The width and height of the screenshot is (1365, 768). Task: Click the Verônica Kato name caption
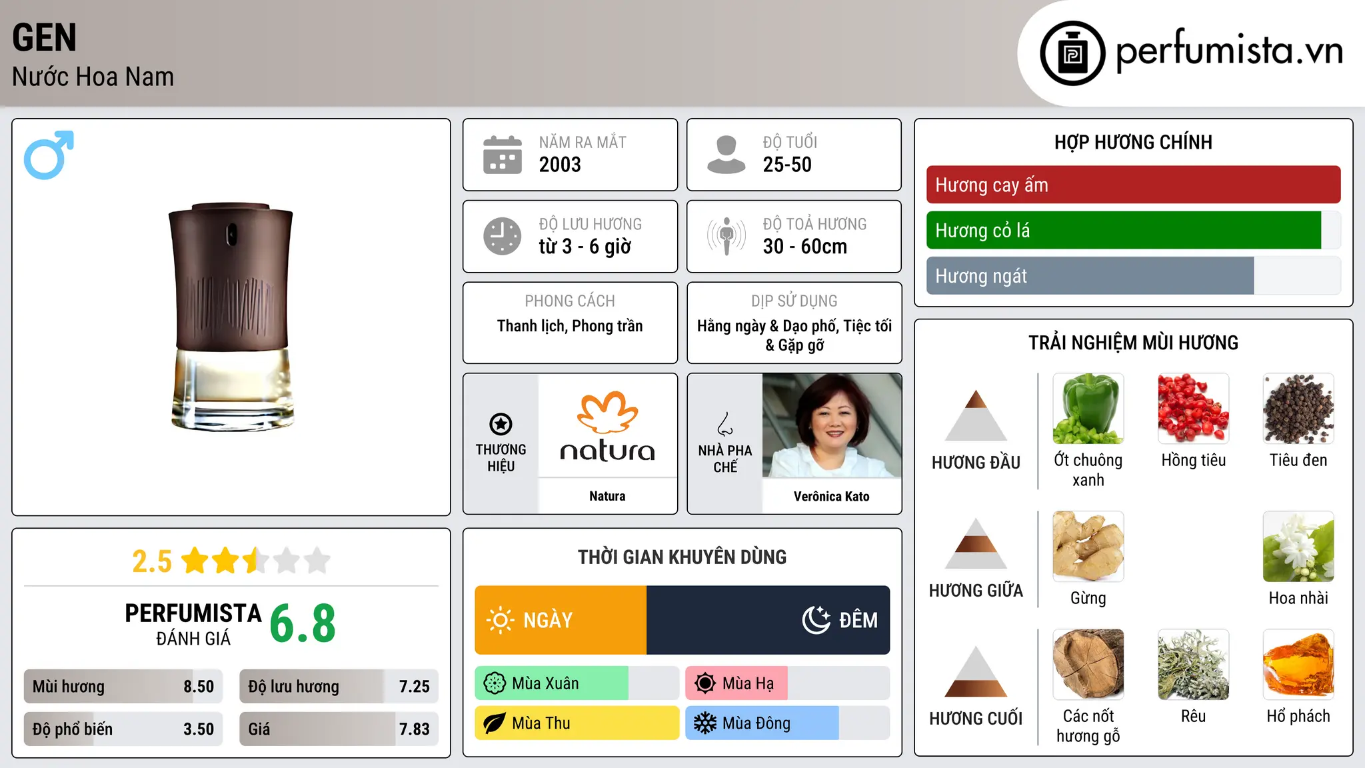click(832, 496)
